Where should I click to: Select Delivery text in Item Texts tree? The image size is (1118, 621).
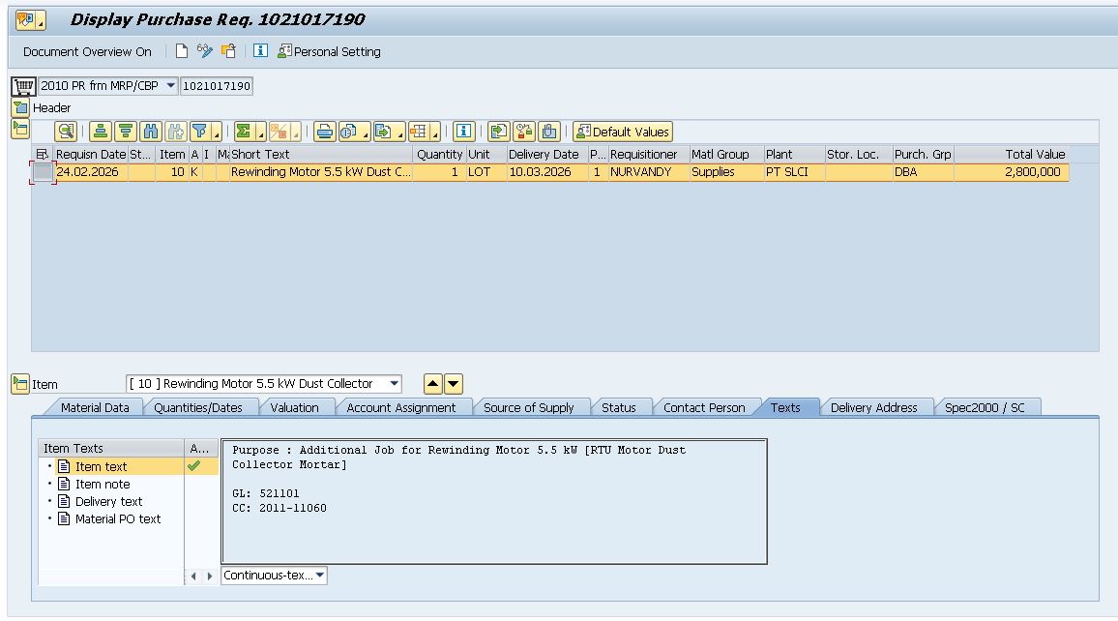click(x=108, y=501)
